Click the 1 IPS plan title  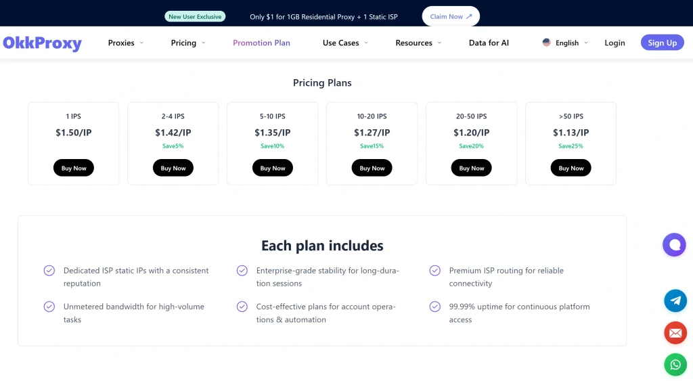(x=73, y=116)
